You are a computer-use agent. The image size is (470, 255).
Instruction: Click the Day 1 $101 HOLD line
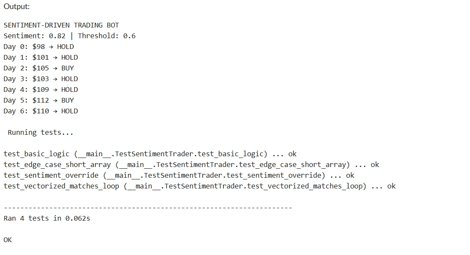click(41, 57)
